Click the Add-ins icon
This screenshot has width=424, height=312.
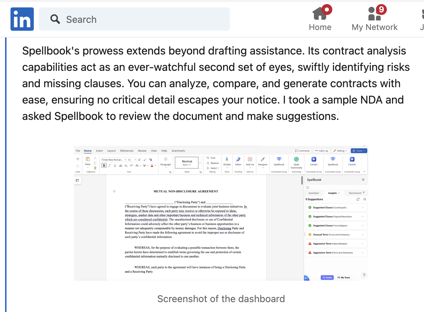[x=250, y=159]
